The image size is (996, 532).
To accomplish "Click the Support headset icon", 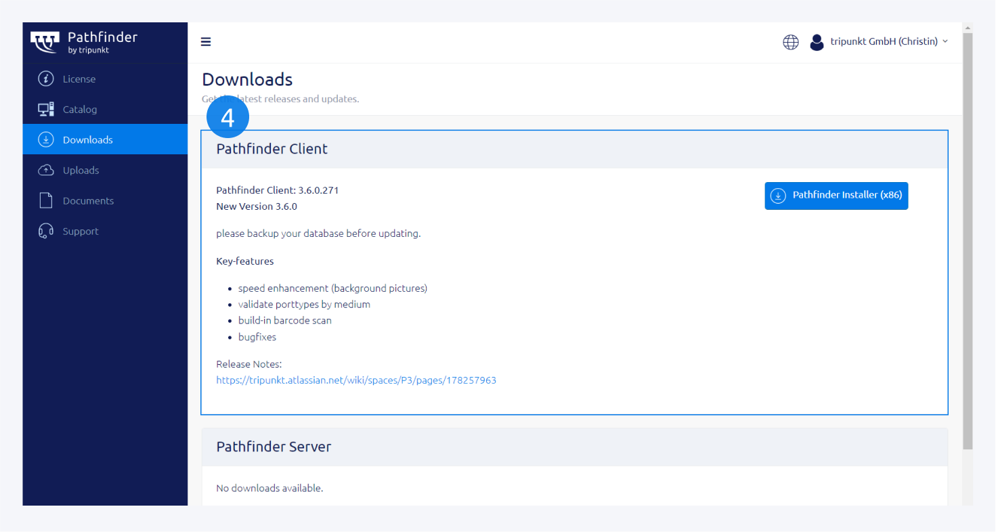I will tap(45, 231).
